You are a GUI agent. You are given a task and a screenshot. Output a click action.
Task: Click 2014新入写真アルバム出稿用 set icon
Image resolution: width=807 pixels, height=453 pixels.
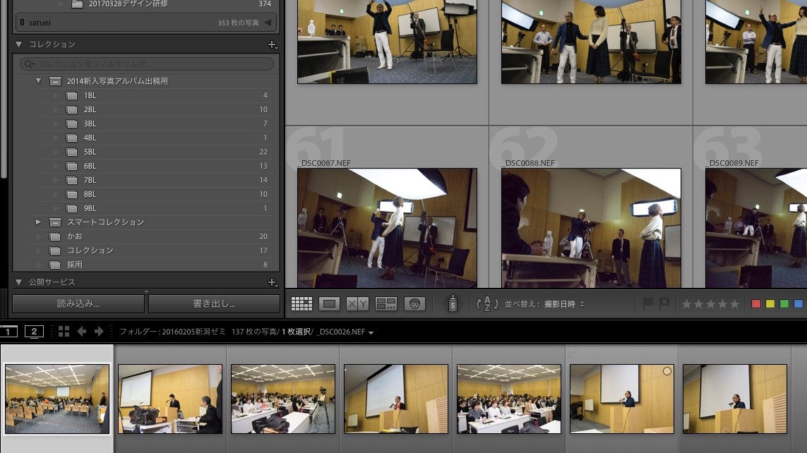(55, 81)
